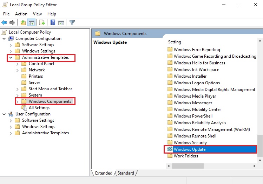Click the horizontal scrollbar thumb
The width and height of the screenshot is (263, 184).
[x=188, y=166]
